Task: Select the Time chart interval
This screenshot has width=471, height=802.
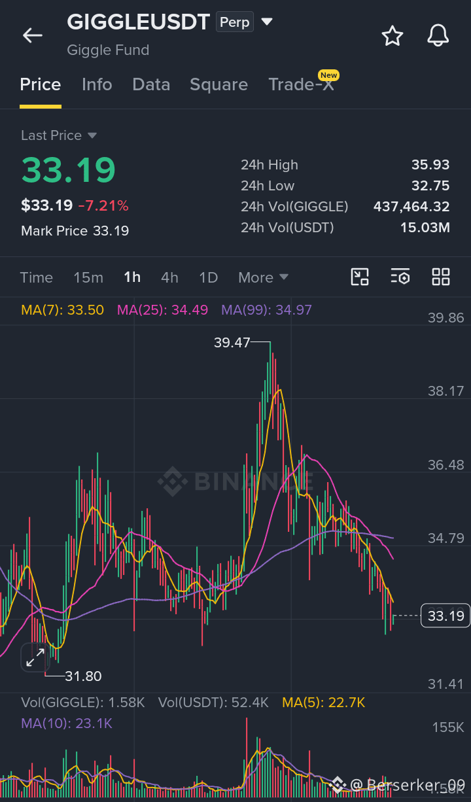Action: 37,277
